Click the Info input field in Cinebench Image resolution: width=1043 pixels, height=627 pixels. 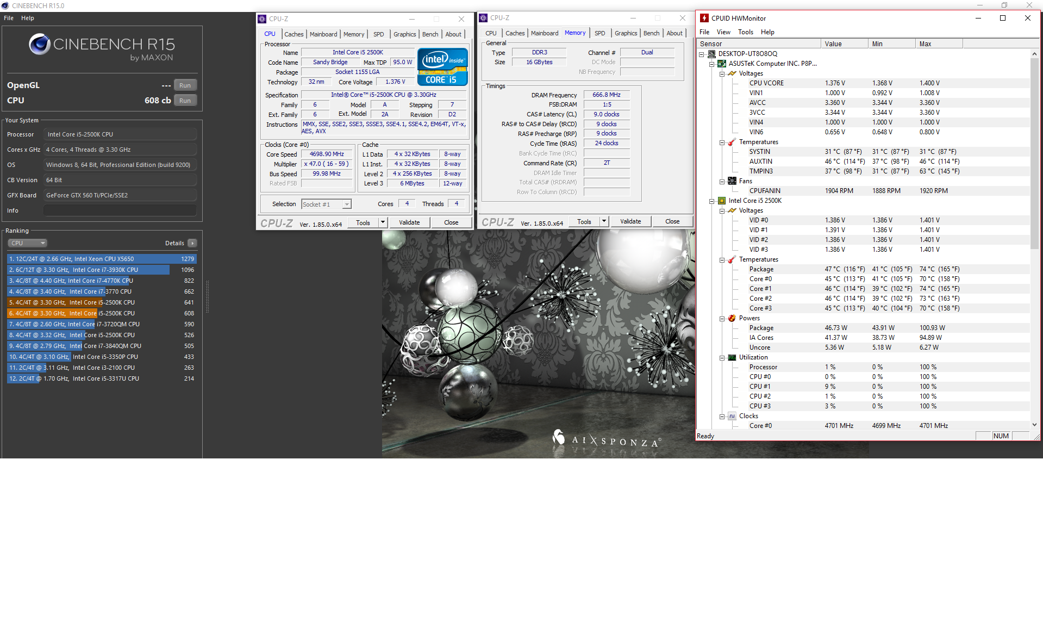pyautogui.click(x=120, y=210)
